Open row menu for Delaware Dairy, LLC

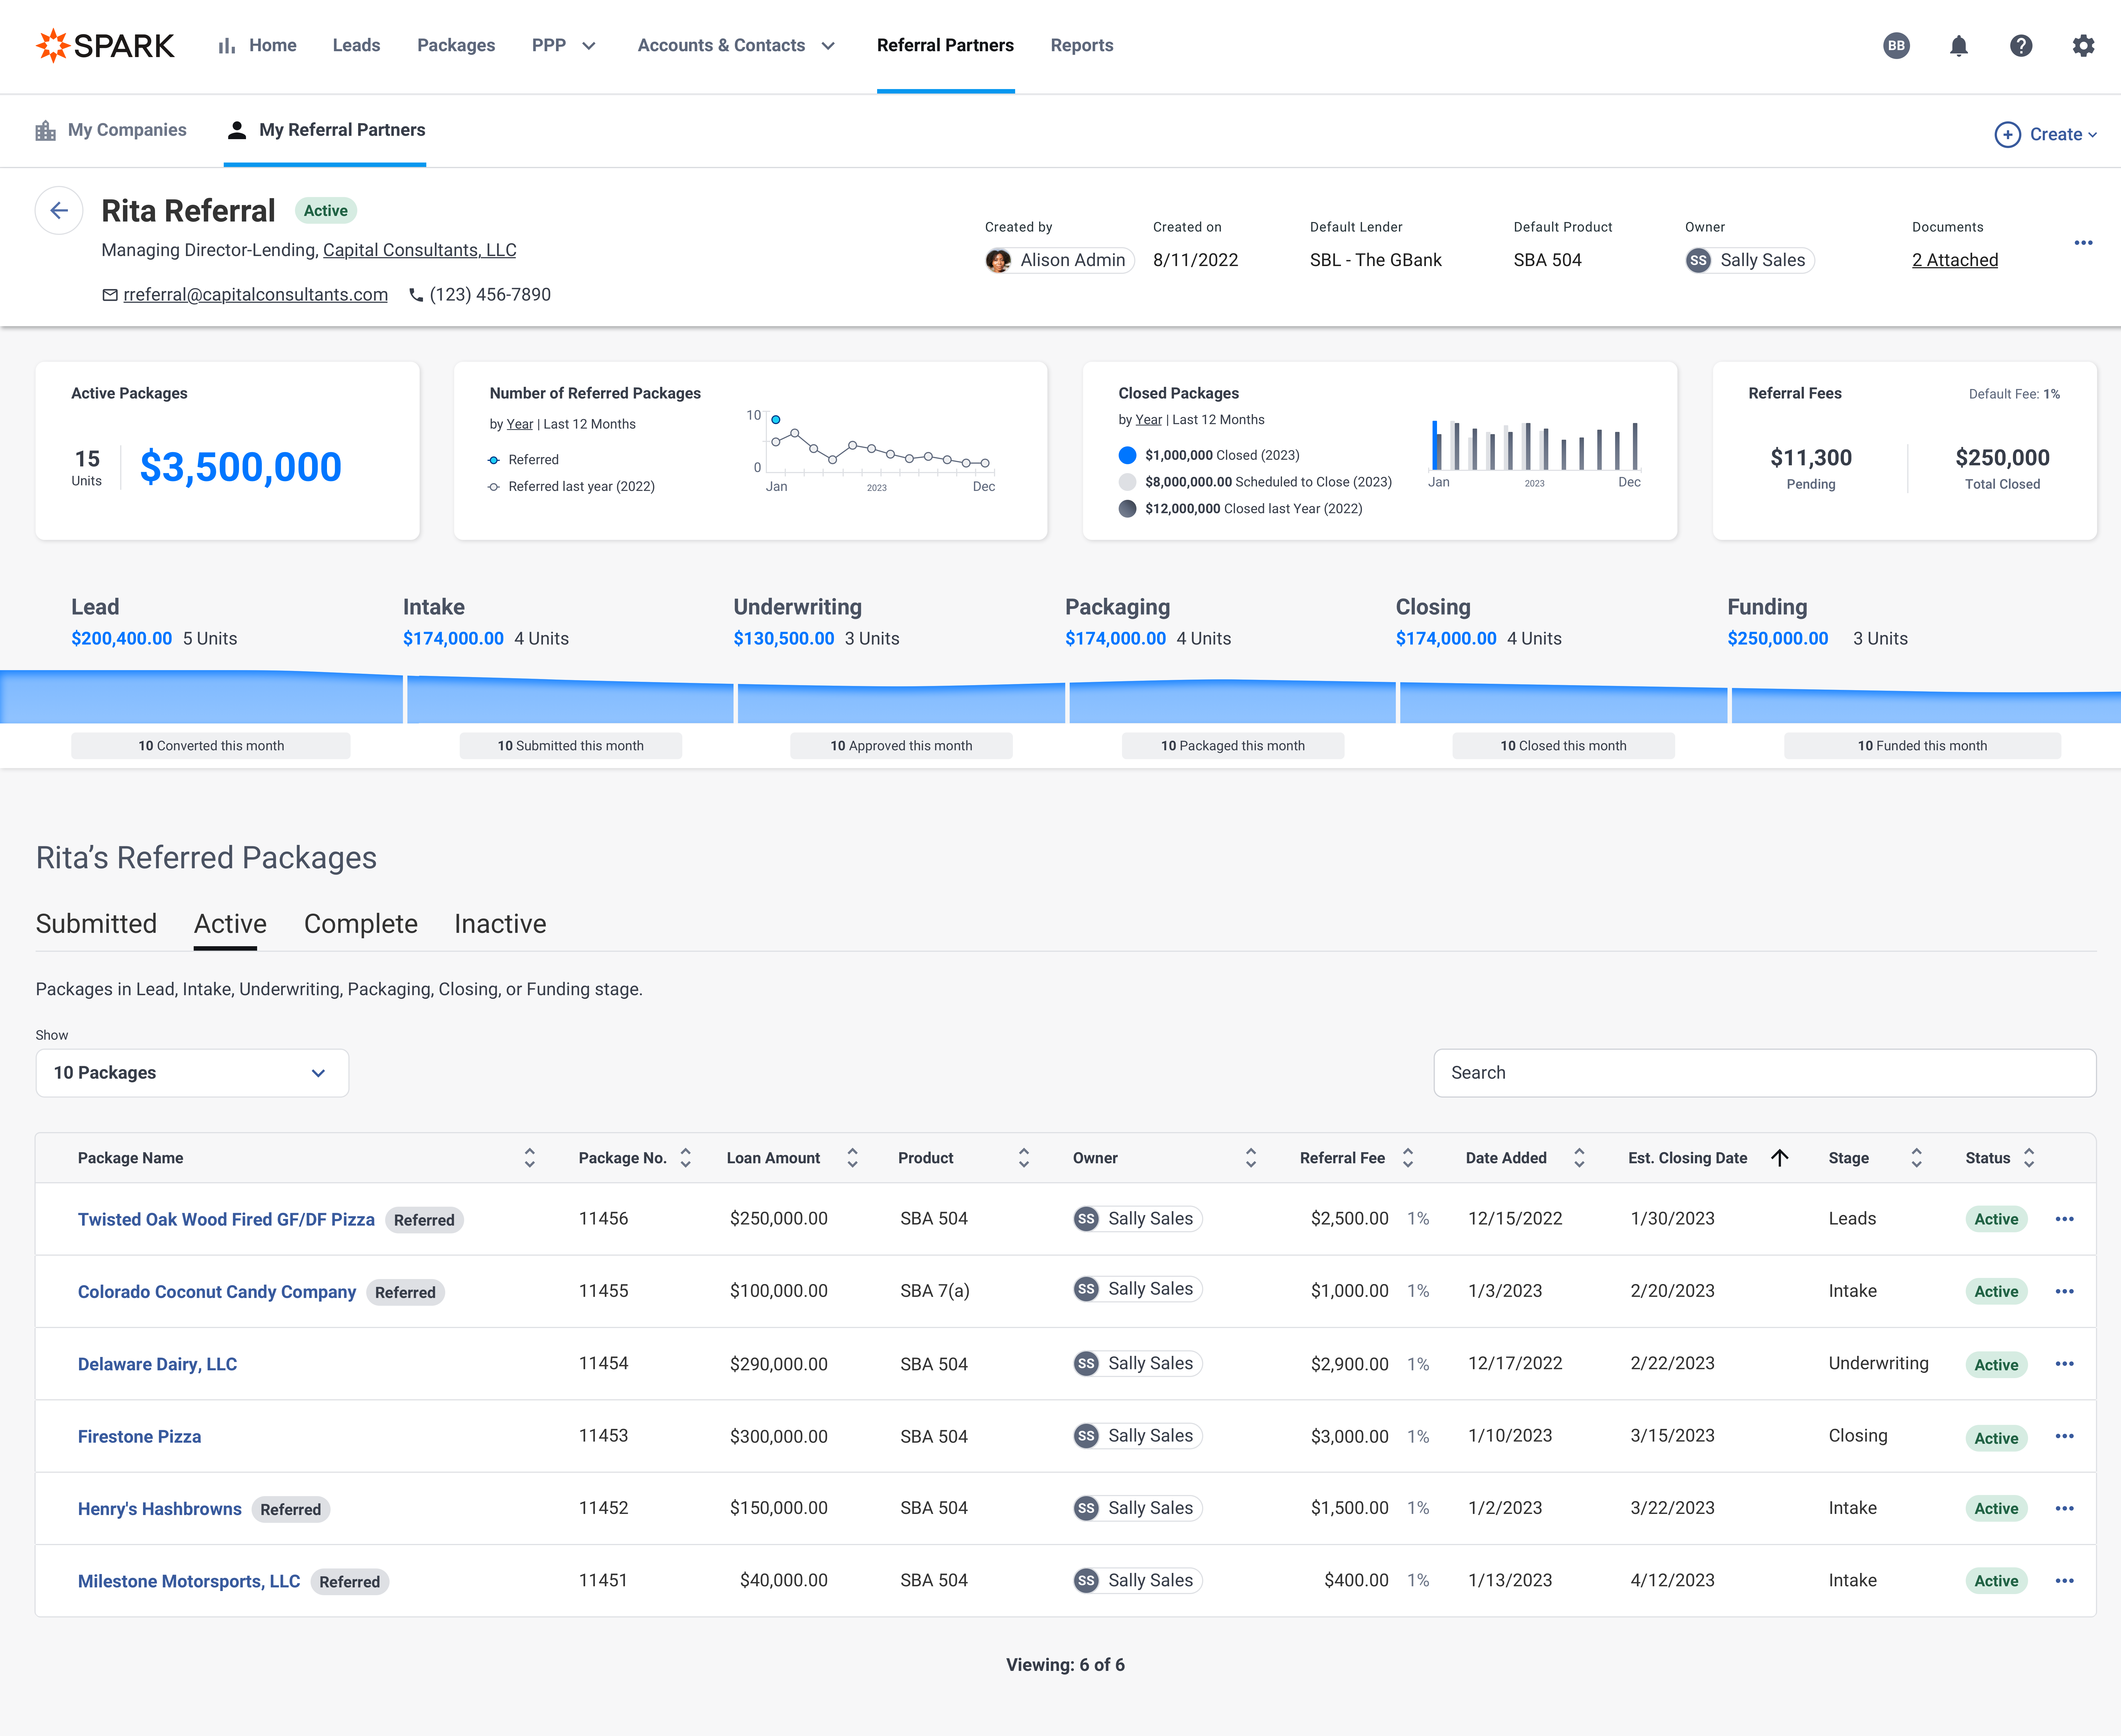click(x=2064, y=1364)
